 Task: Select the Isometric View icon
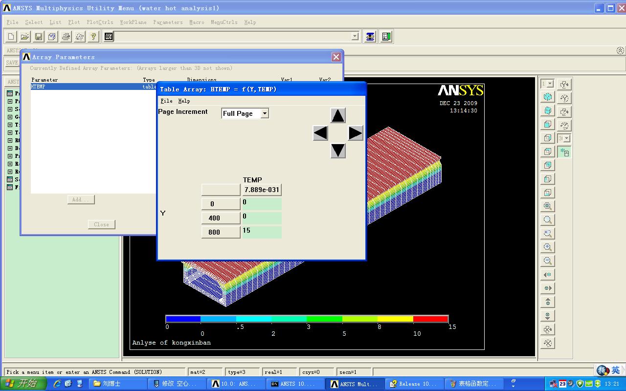[548, 97]
